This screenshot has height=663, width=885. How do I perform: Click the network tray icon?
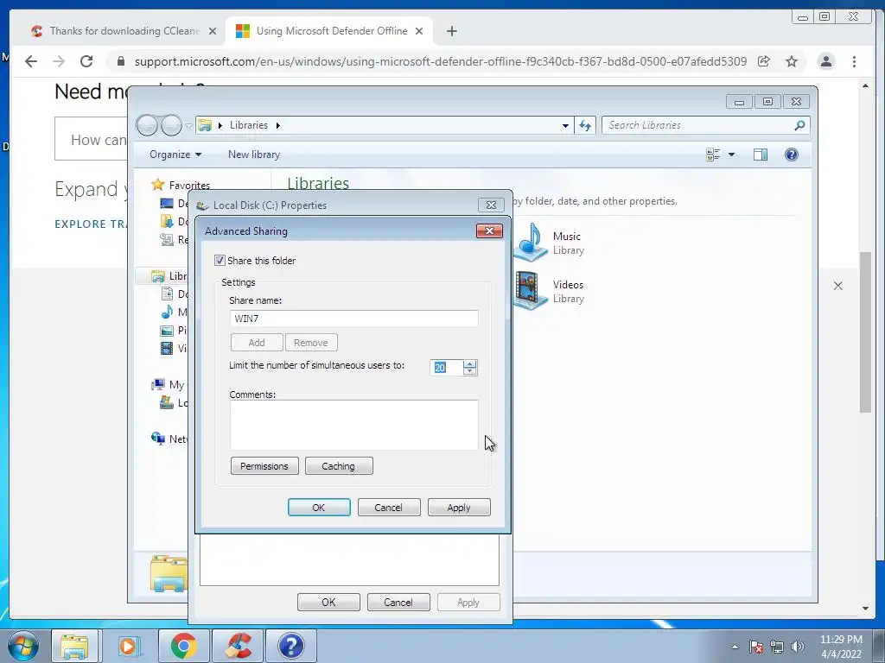pos(777,647)
